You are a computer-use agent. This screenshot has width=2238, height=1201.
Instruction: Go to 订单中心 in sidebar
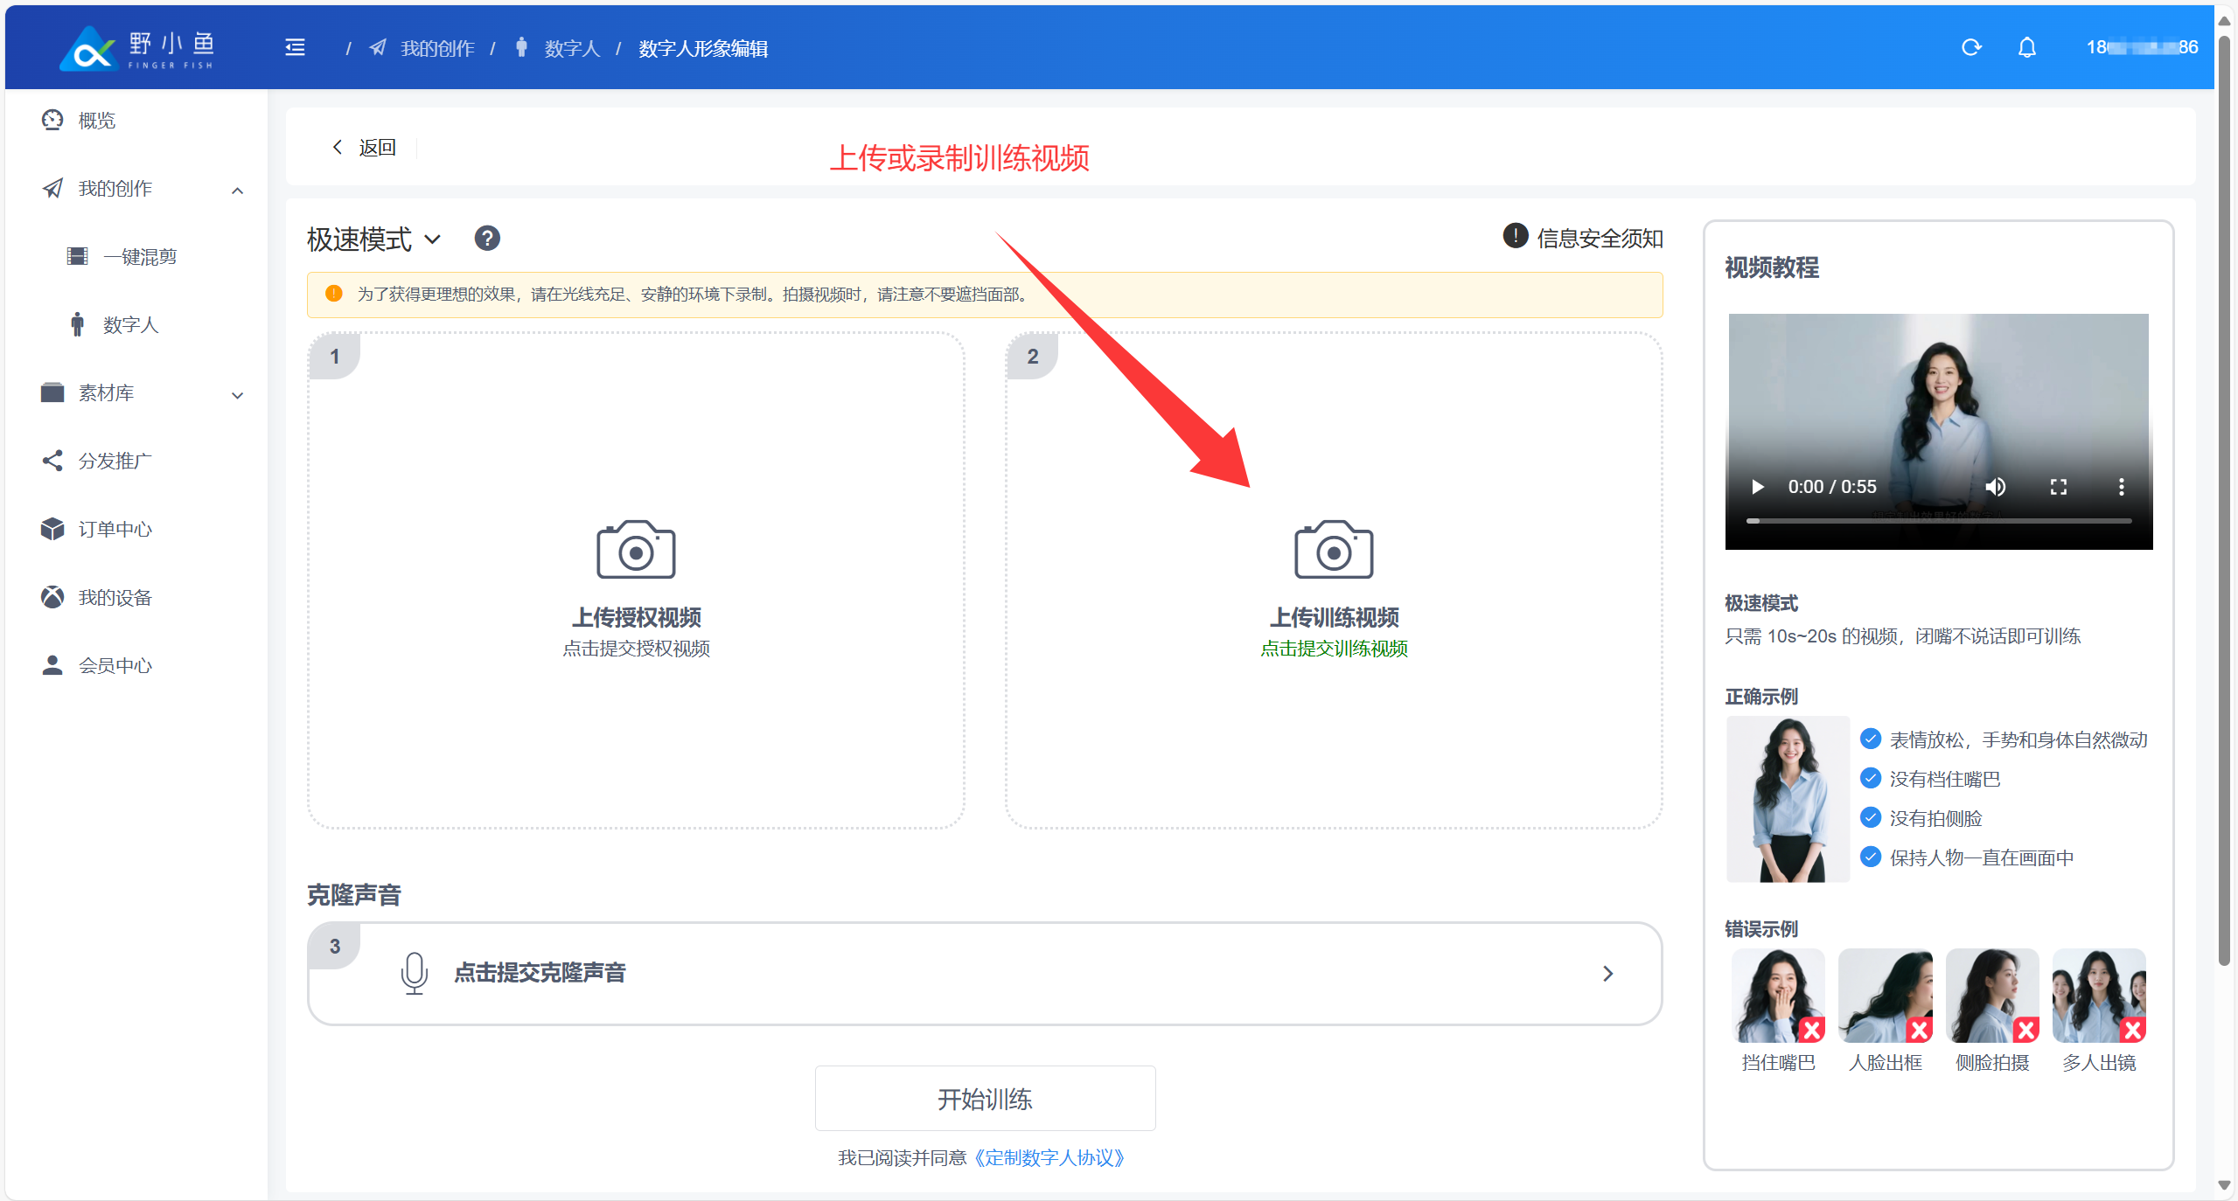pos(115,529)
